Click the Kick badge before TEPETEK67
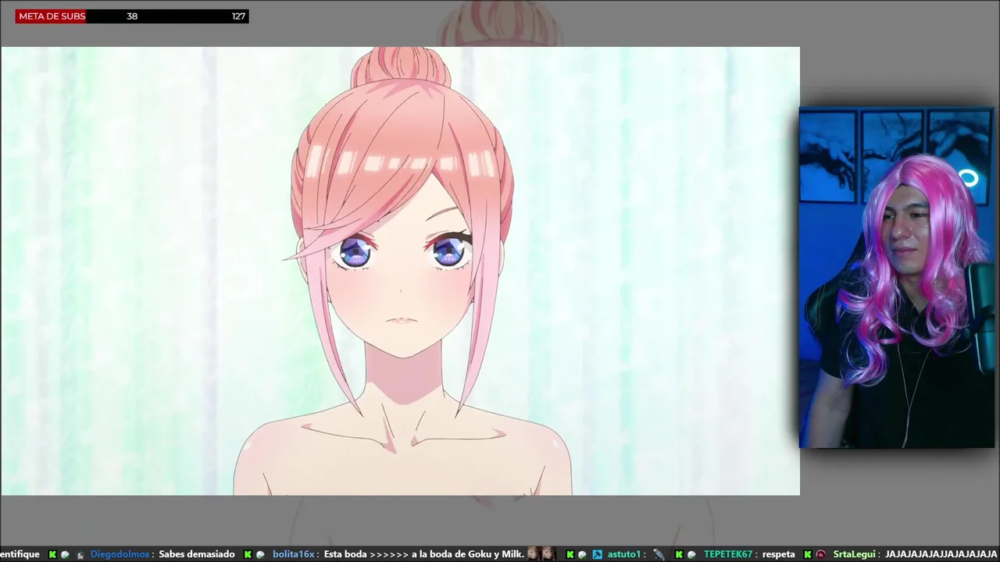Viewport: 1000px width, 562px height. (x=679, y=554)
